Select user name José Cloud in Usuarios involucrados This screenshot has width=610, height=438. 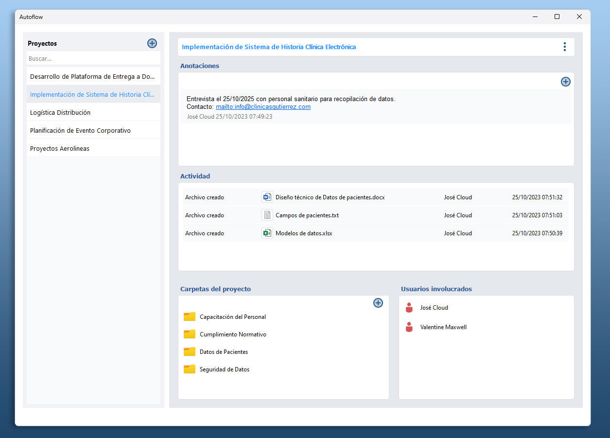(x=434, y=308)
